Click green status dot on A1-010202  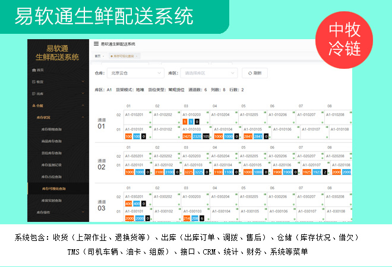[179, 122]
